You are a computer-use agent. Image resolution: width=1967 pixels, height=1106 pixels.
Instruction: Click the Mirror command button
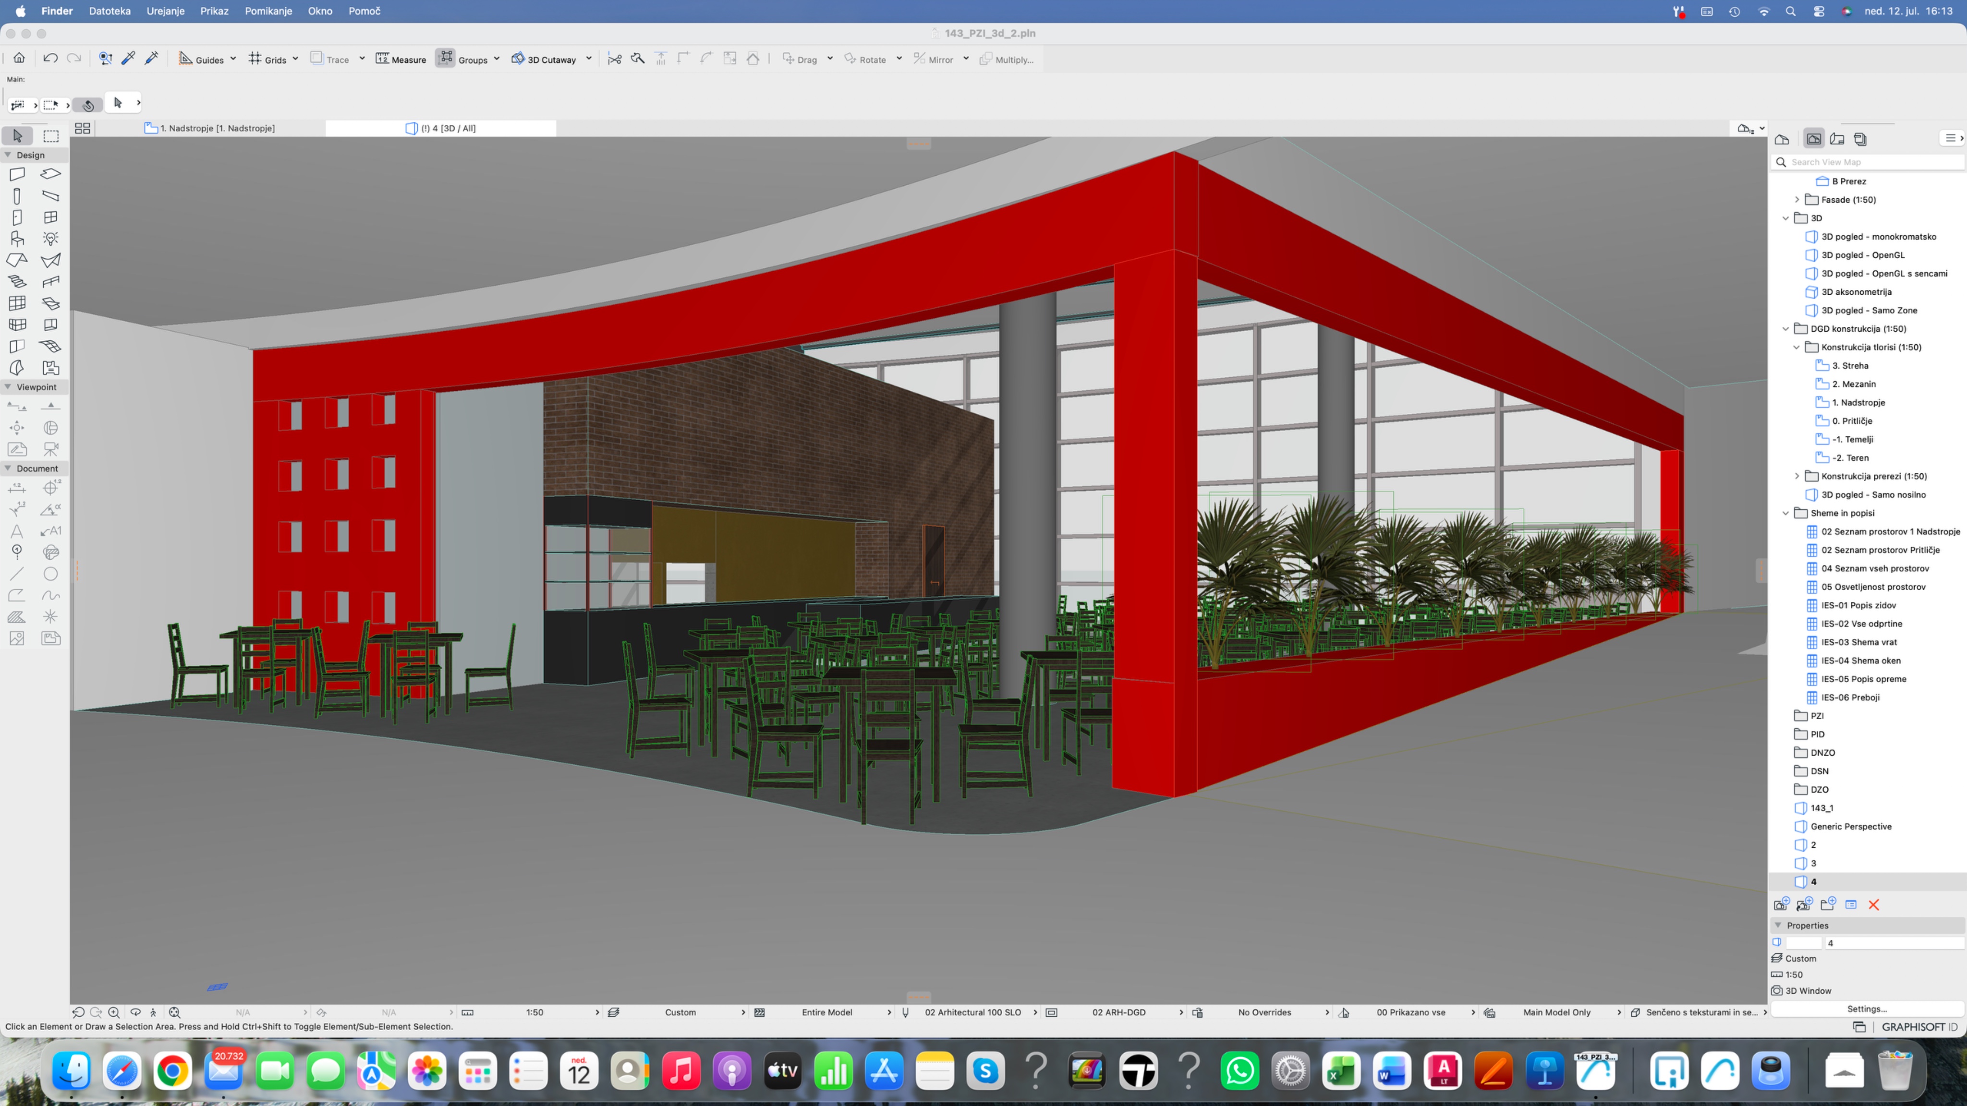click(933, 59)
